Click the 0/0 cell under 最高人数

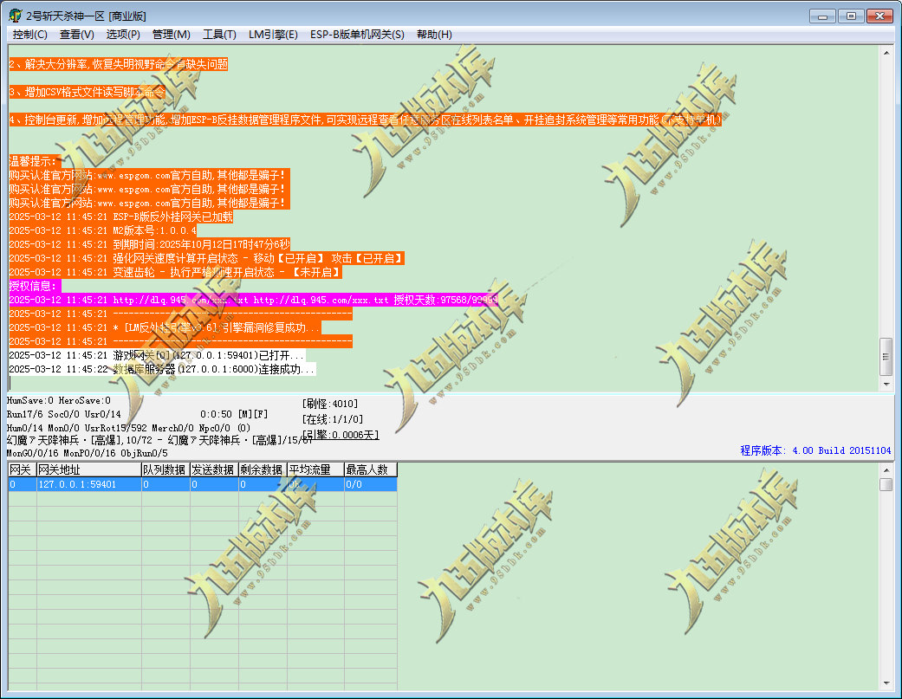(371, 484)
